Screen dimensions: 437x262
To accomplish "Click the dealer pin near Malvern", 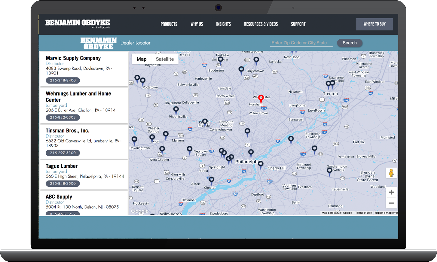I will tap(166, 135).
